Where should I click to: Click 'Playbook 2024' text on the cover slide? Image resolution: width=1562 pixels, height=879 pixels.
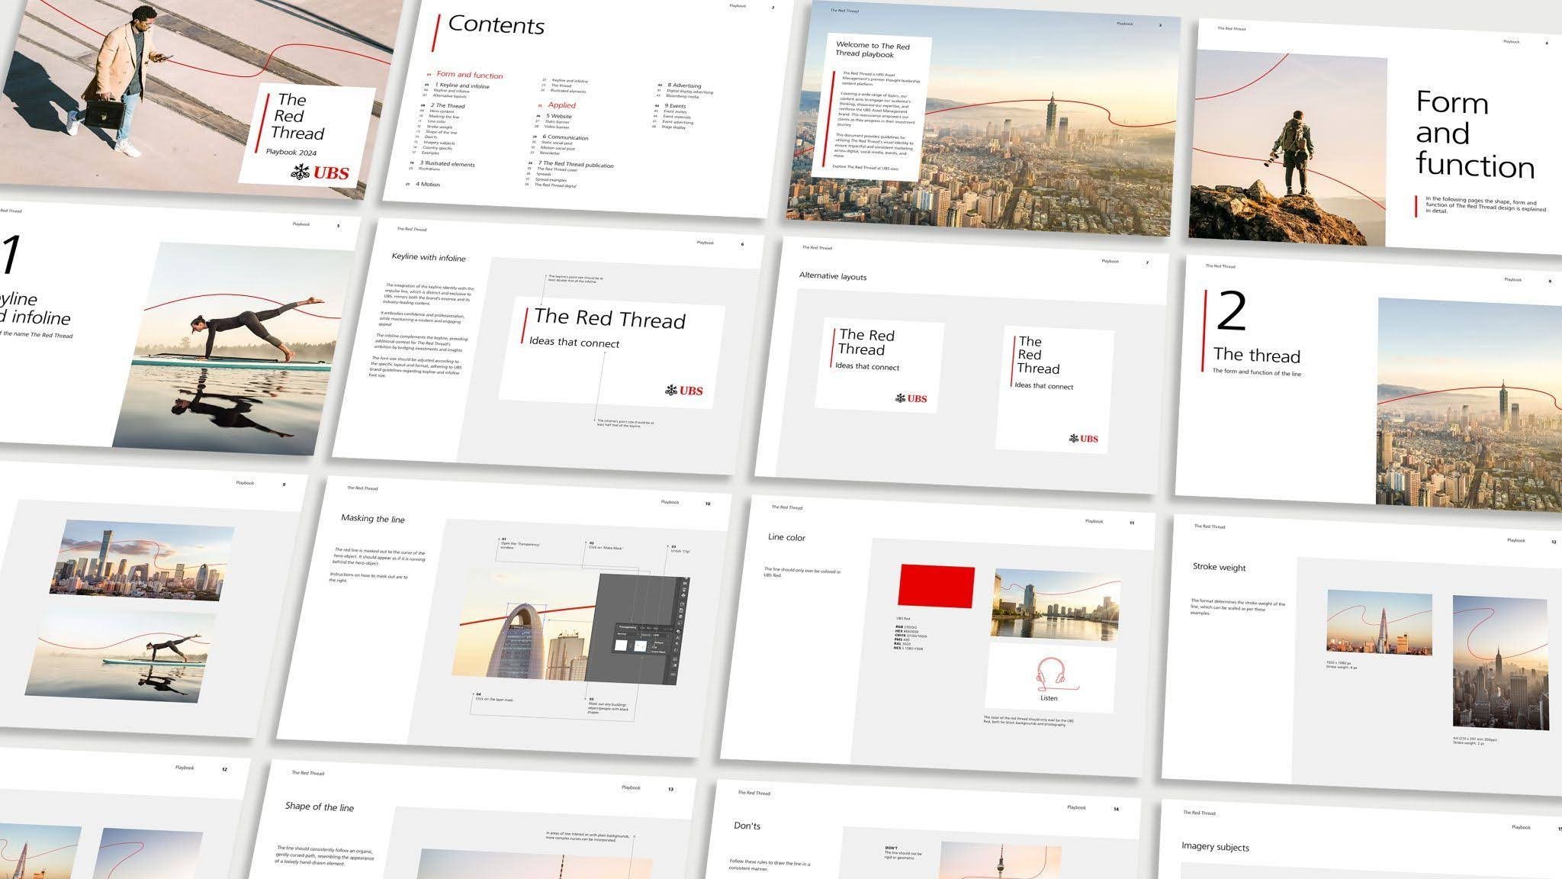tap(291, 153)
